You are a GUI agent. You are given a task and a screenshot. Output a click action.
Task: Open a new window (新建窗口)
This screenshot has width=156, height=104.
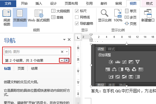click(148, 16)
